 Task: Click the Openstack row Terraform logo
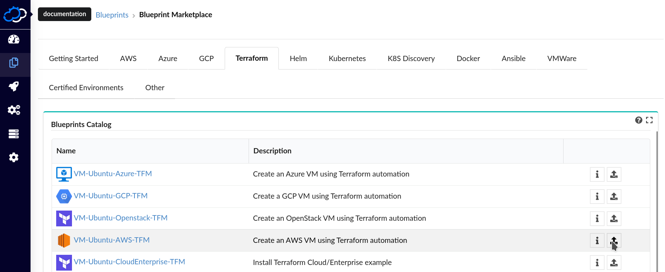pyautogui.click(x=64, y=218)
